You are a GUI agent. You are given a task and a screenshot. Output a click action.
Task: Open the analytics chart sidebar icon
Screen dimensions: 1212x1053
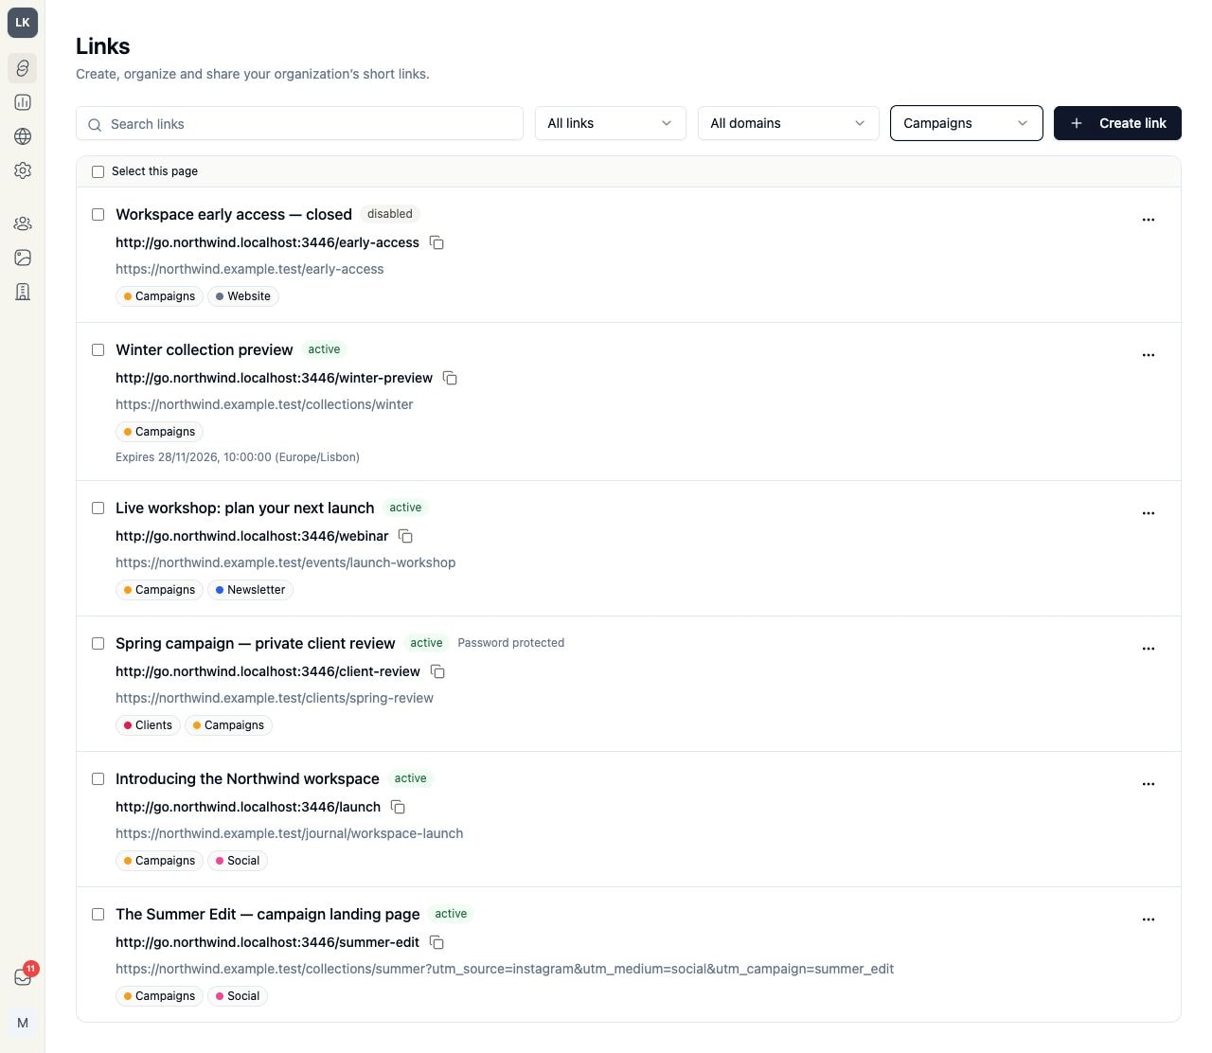point(23,102)
